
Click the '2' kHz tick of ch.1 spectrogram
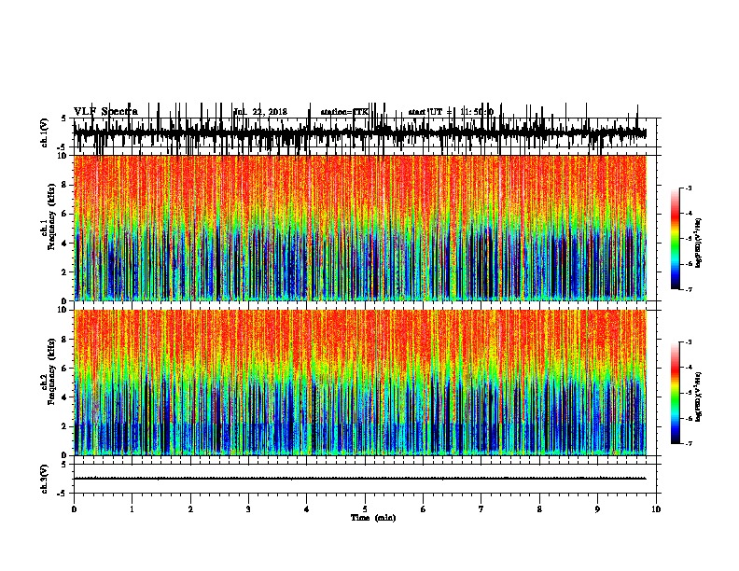(65, 272)
